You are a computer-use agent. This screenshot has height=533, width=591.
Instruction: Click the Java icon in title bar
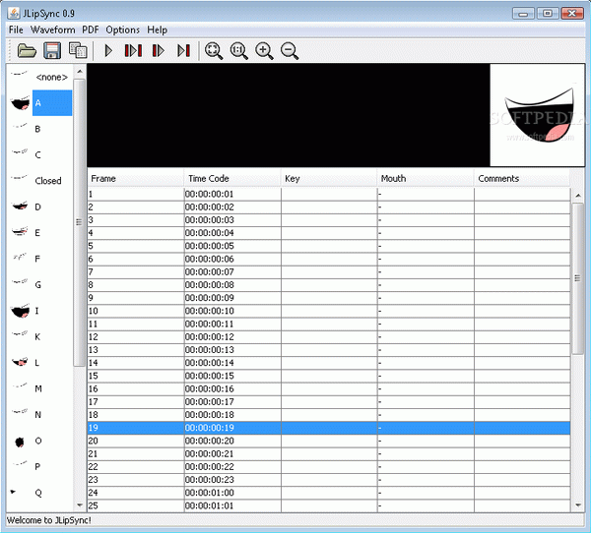14,13
